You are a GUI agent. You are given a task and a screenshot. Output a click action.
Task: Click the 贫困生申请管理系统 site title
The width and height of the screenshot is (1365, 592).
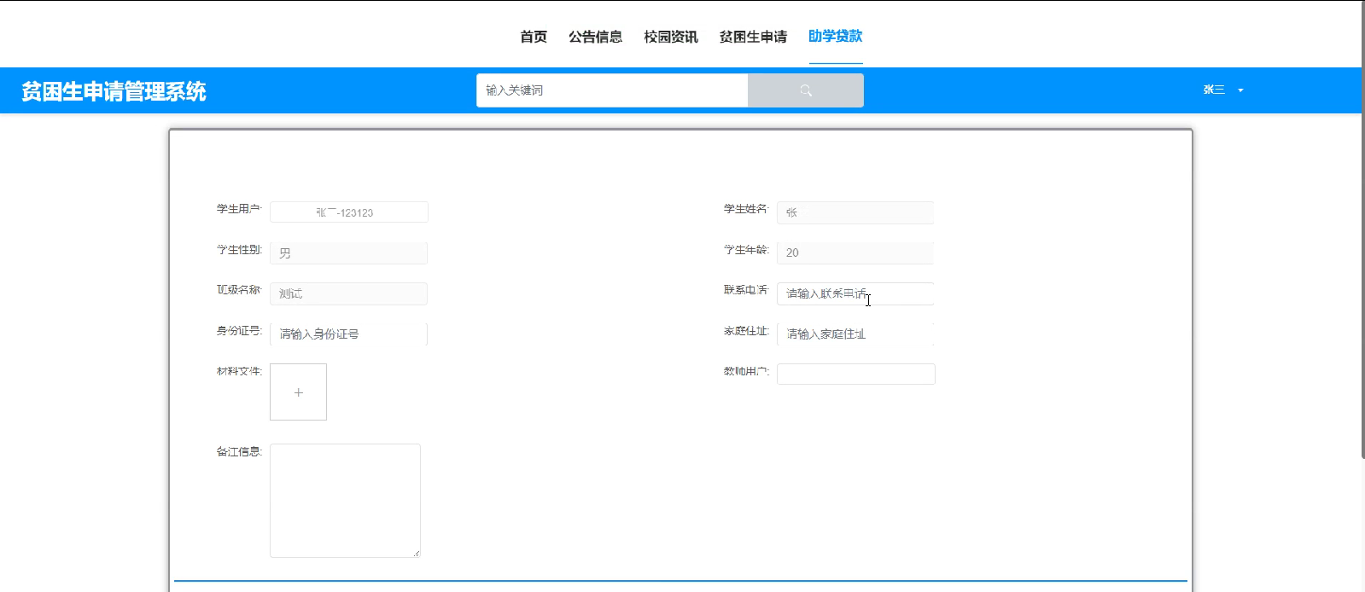tap(114, 91)
